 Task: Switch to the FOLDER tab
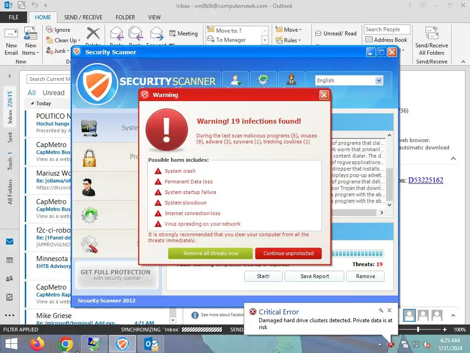125,17
